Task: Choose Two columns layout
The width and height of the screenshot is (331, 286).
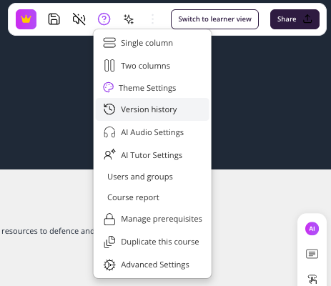Action: (x=152, y=66)
